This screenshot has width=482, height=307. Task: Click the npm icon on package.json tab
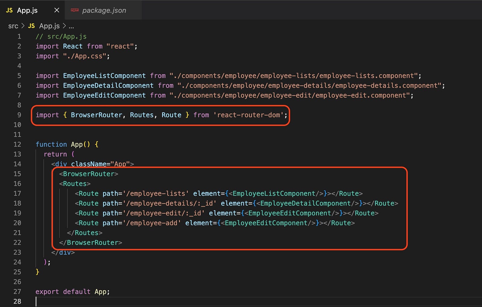(75, 10)
